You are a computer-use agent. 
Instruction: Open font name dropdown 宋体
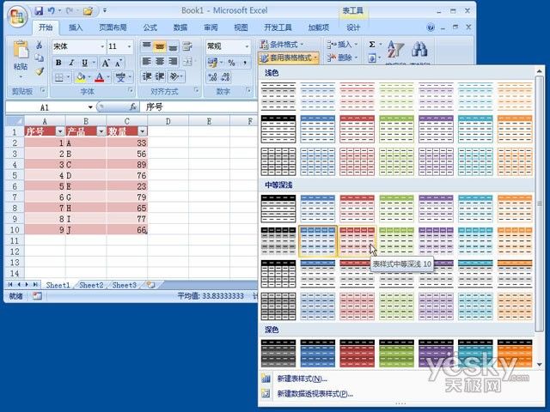click(102, 46)
